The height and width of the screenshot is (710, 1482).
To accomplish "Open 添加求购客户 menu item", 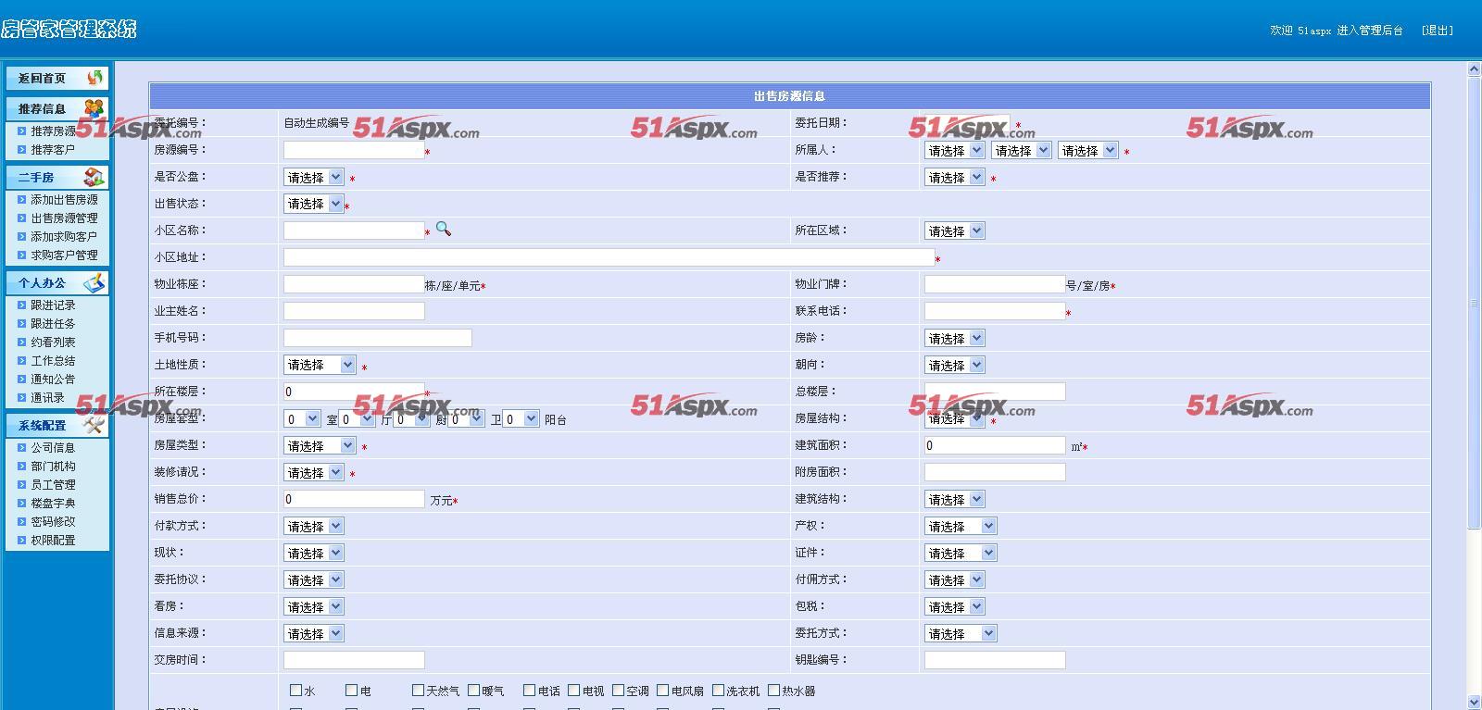I will pos(64,236).
